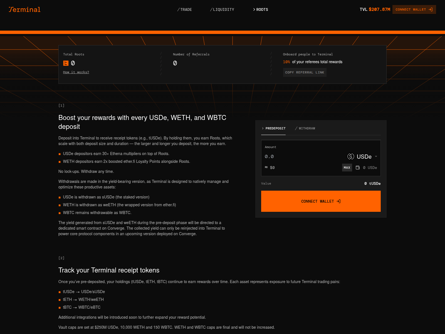Click the Amount input field
Viewport: 445px width, 334px height.
click(303, 157)
